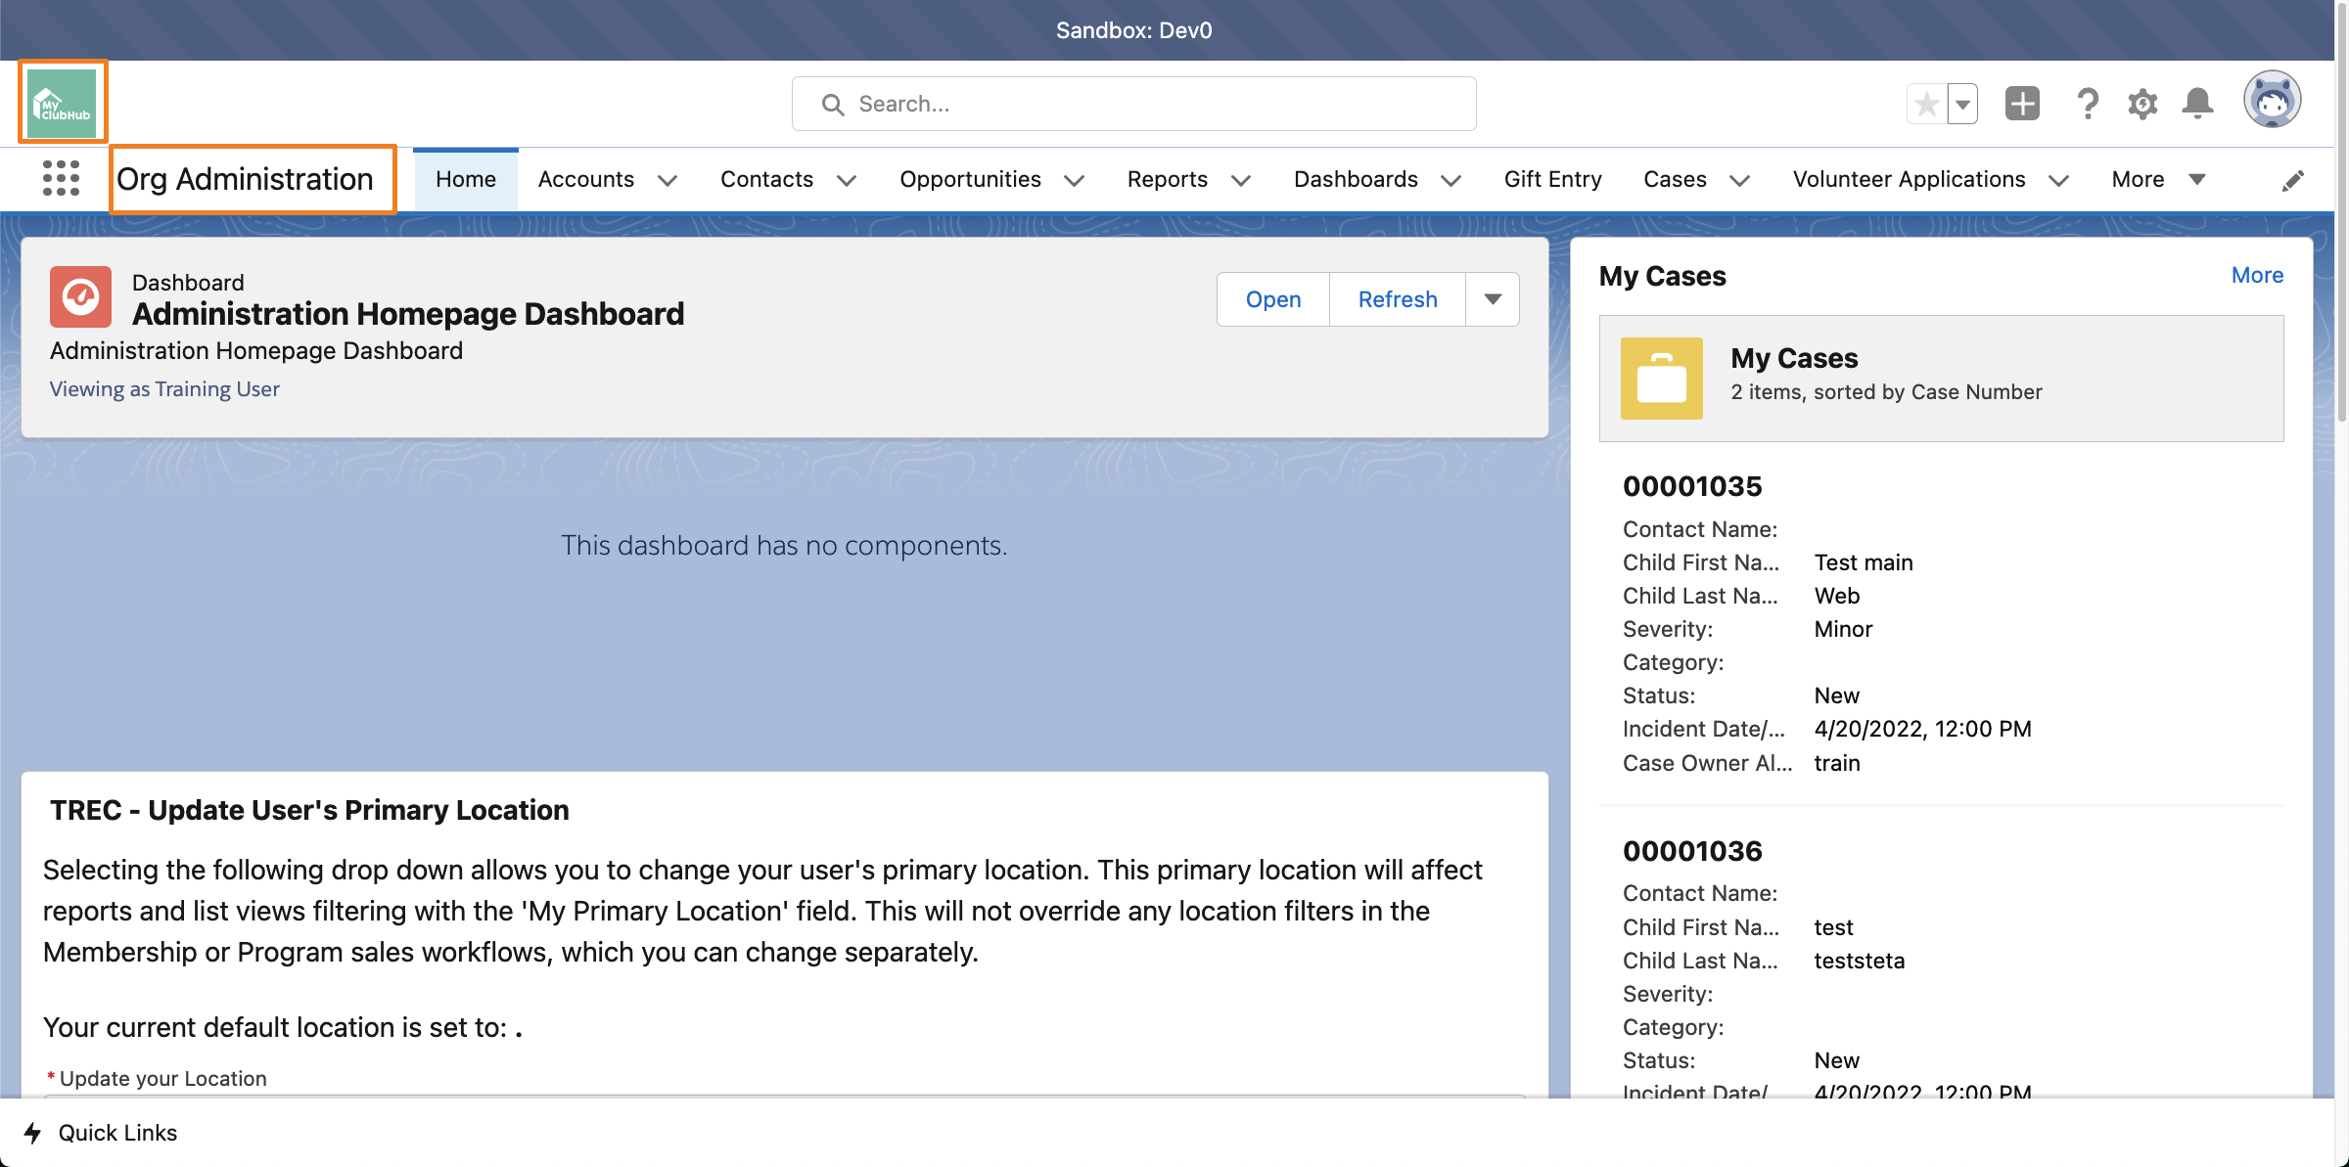Open the Quick Links lightning icon
Viewport: 2349px width, 1167px height.
pyautogui.click(x=33, y=1133)
